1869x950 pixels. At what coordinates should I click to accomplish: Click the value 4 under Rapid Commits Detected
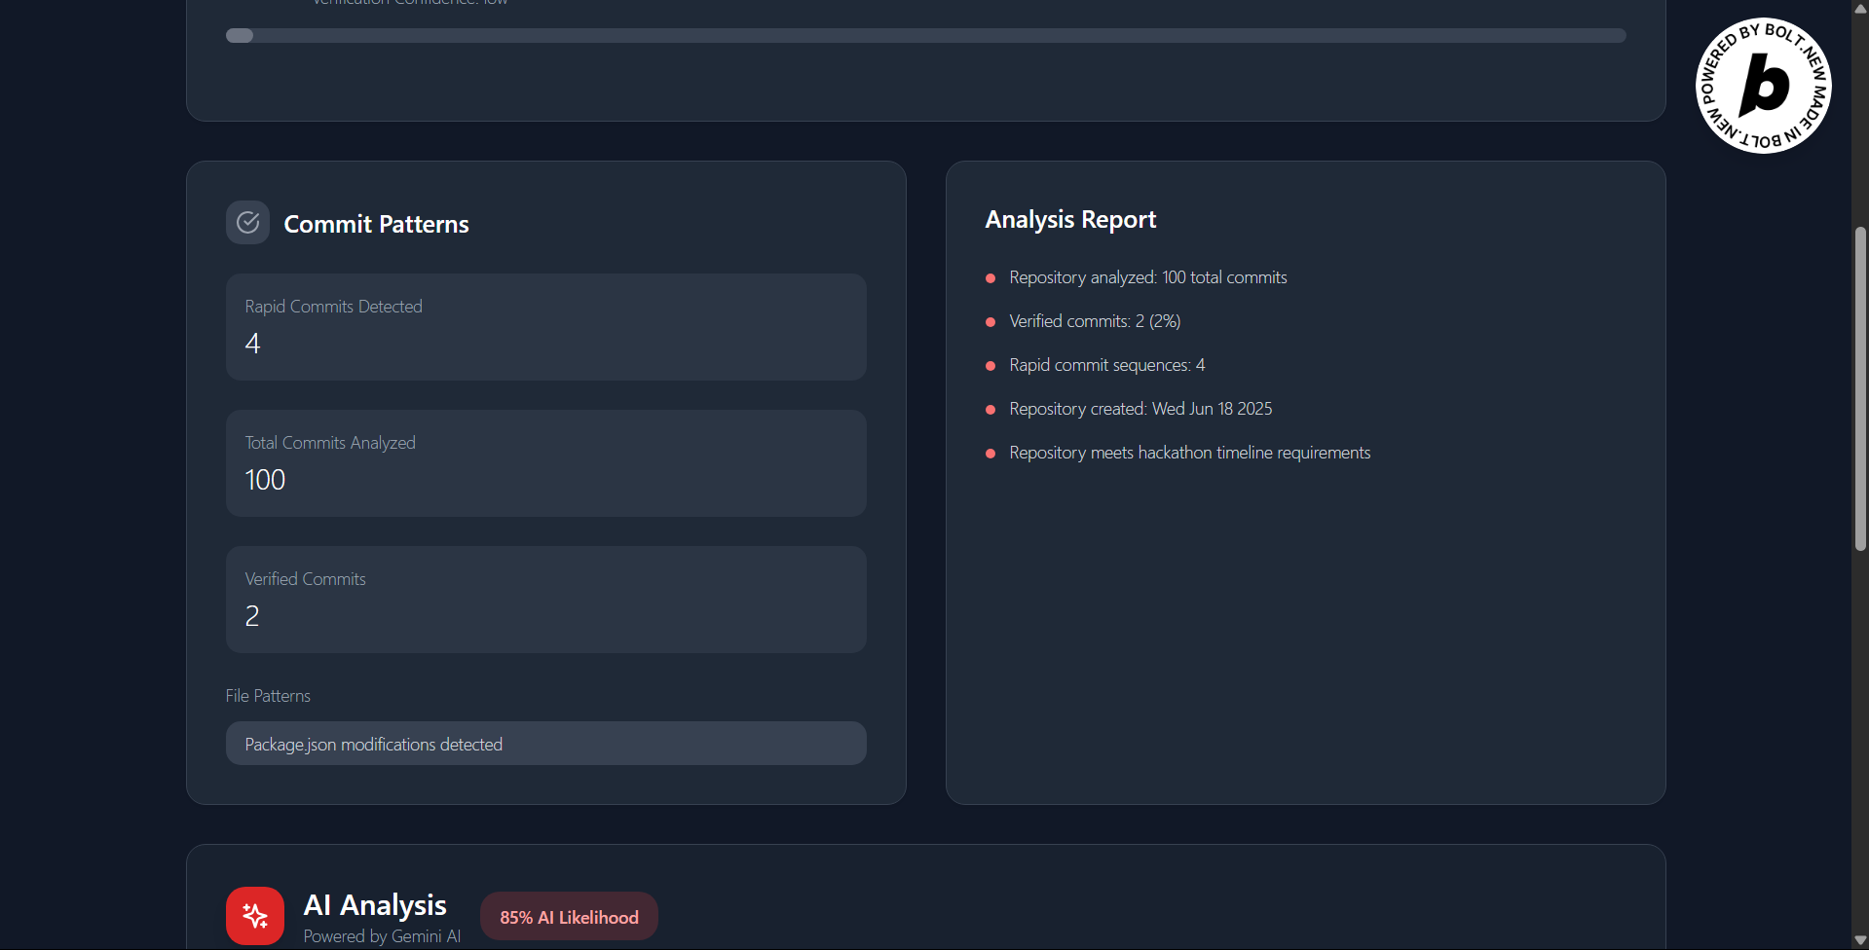pyautogui.click(x=252, y=344)
